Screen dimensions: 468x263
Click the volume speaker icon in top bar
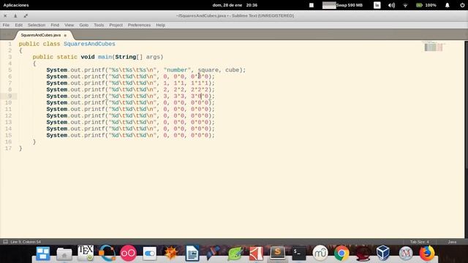[391, 5]
